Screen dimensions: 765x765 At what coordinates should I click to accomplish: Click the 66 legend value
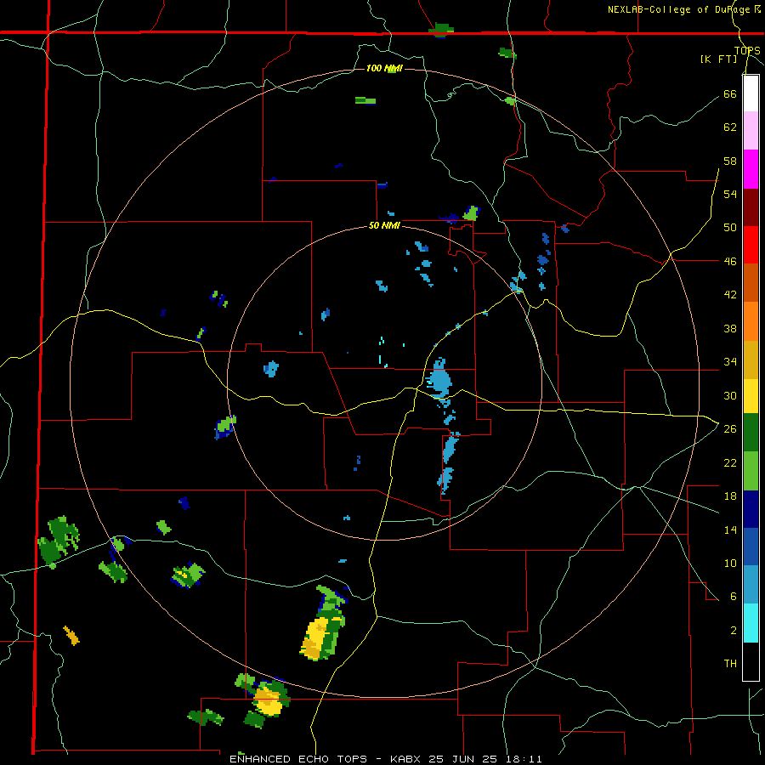point(730,93)
